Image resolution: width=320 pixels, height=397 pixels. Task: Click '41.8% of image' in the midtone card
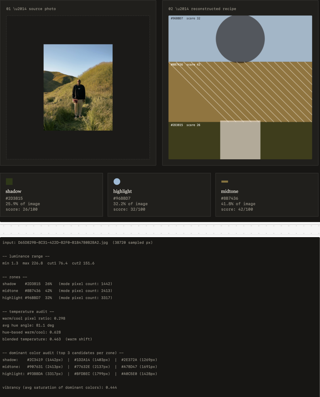pos(238,204)
